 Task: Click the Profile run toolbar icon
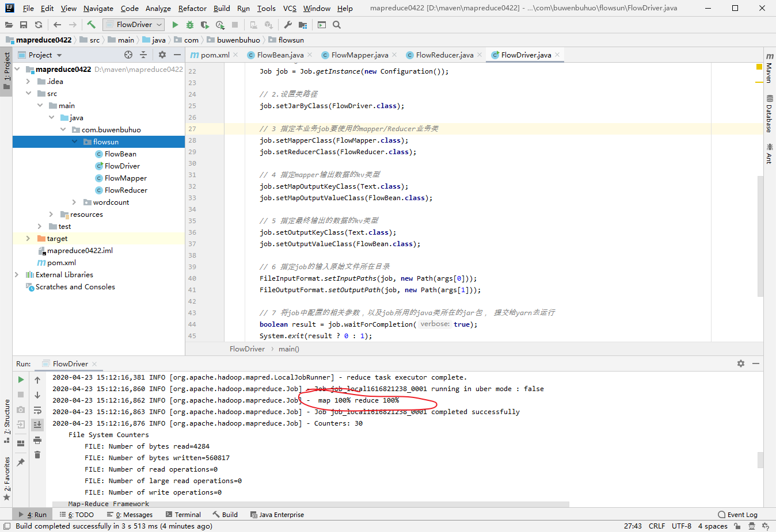click(220, 25)
